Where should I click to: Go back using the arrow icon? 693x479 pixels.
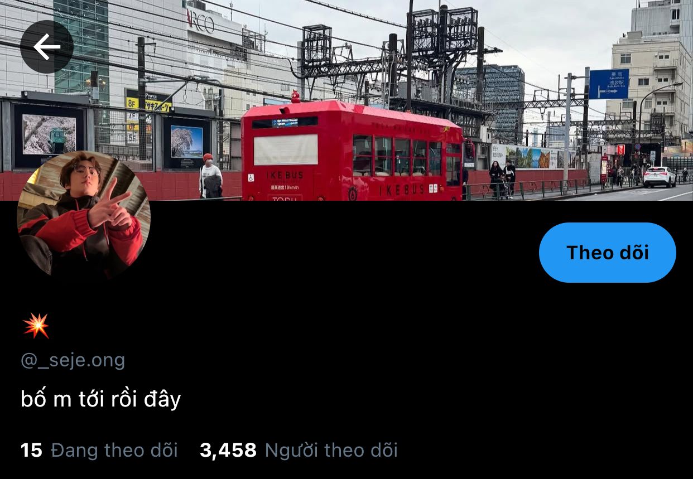pos(47,47)
